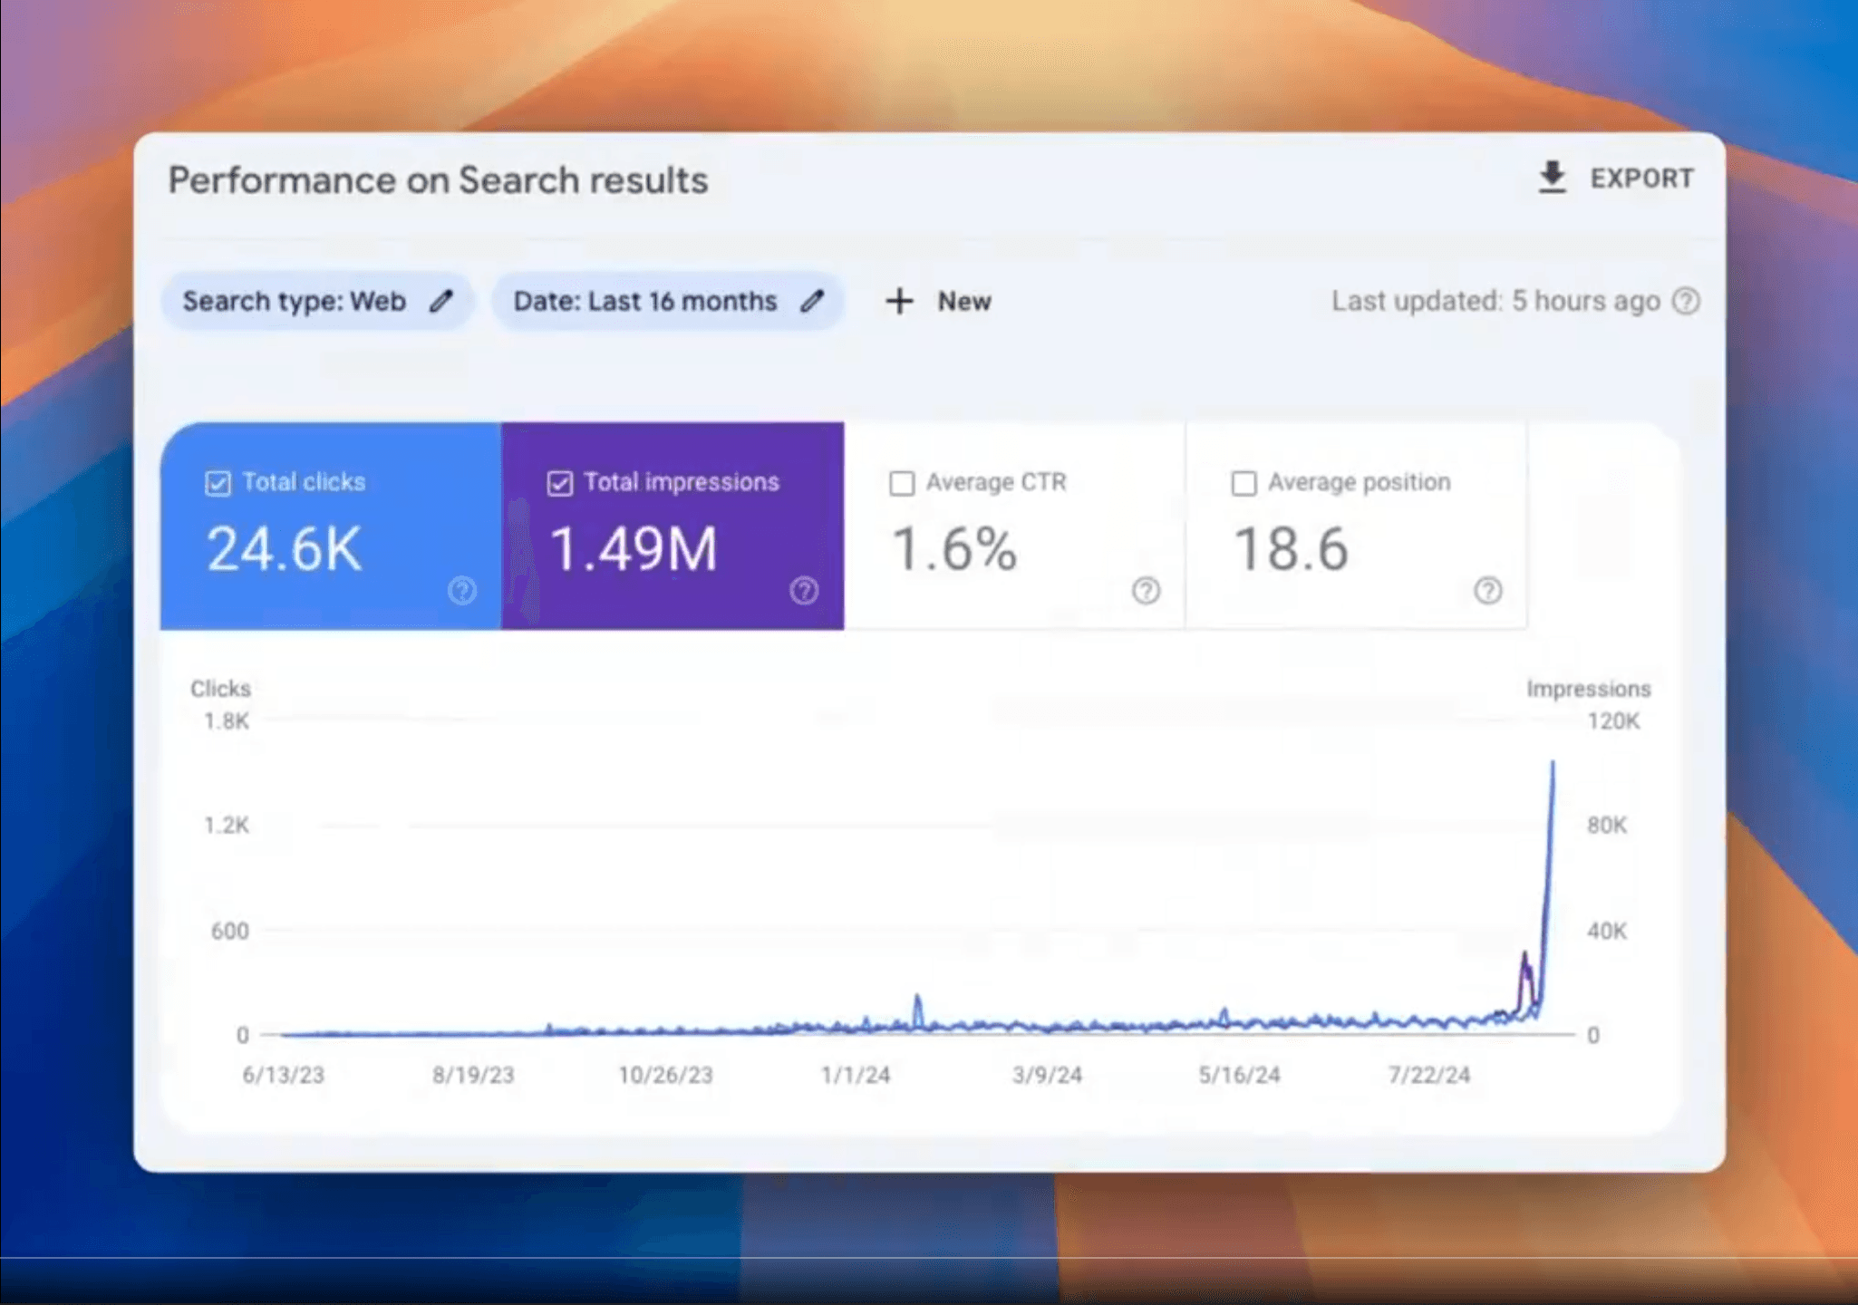Click the 1/1/24 date label on chart

(x=856, y=1075)
